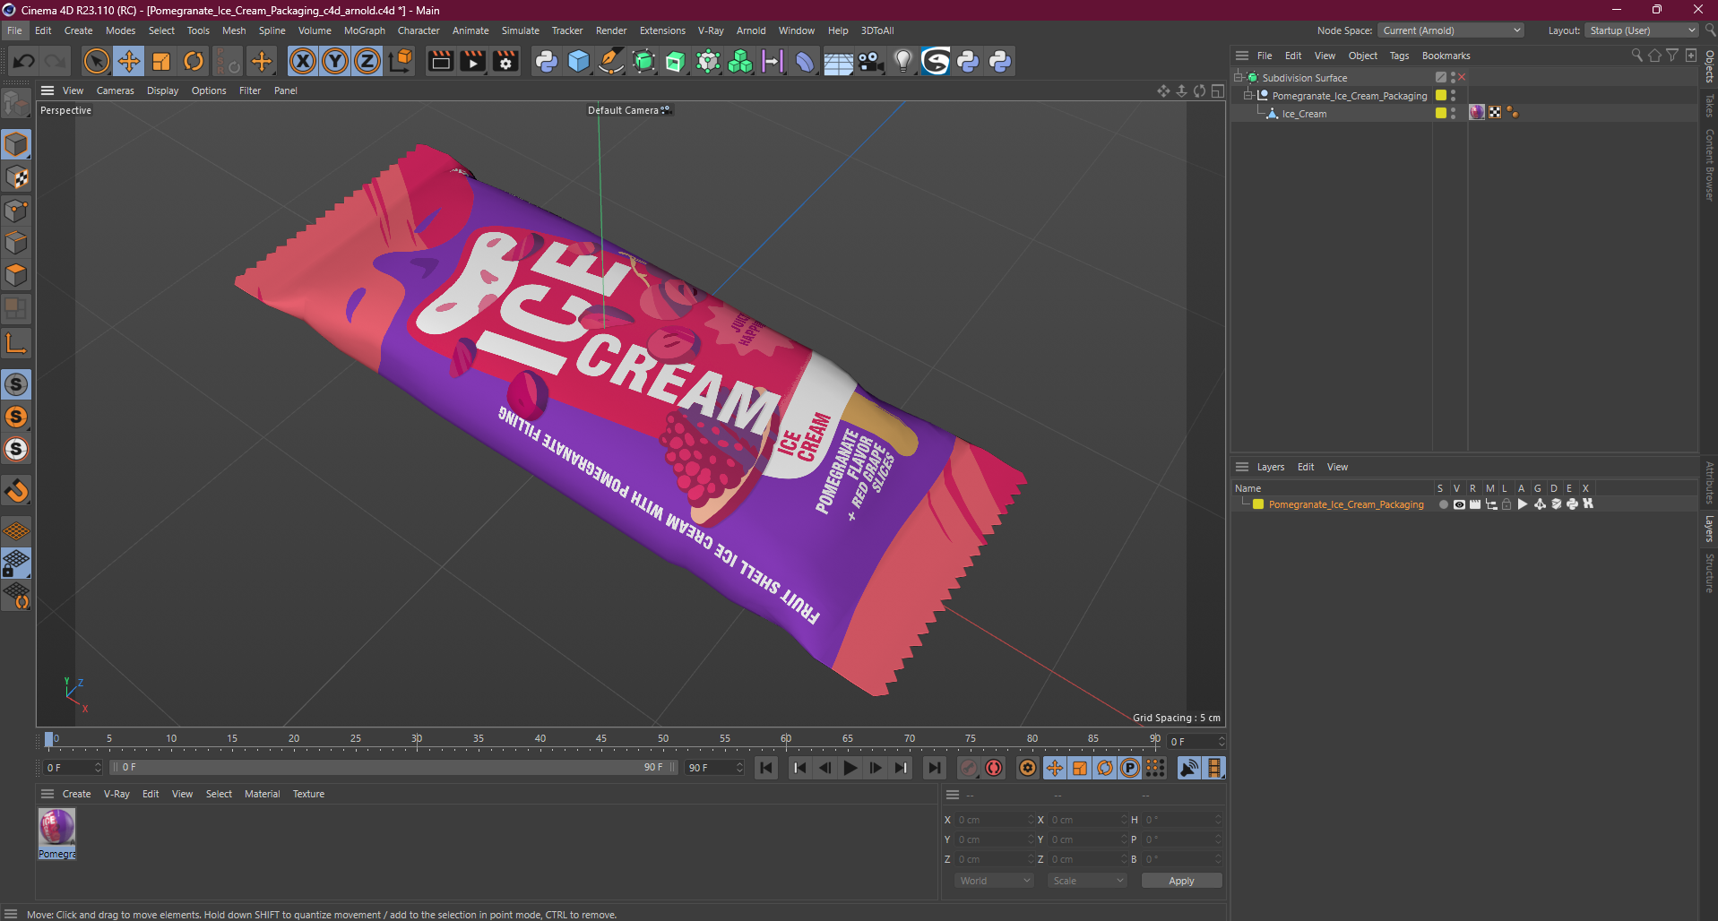The height and width of the screenshot is (921, 1718).
Task: Toggle Y axis lock
Action: (335, 61)
